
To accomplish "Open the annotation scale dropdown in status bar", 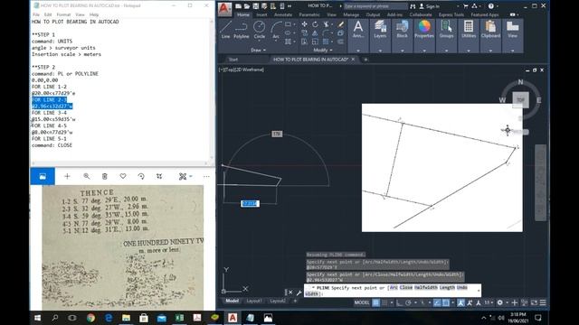I will coord(489,302).
